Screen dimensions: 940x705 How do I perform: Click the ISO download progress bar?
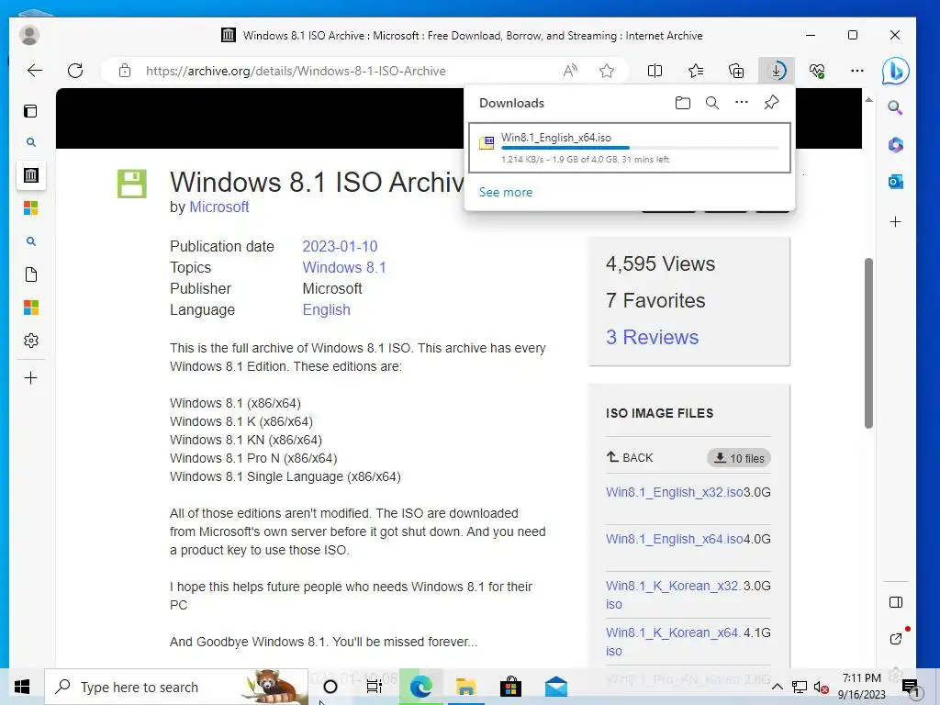click(x=640, y=148)
